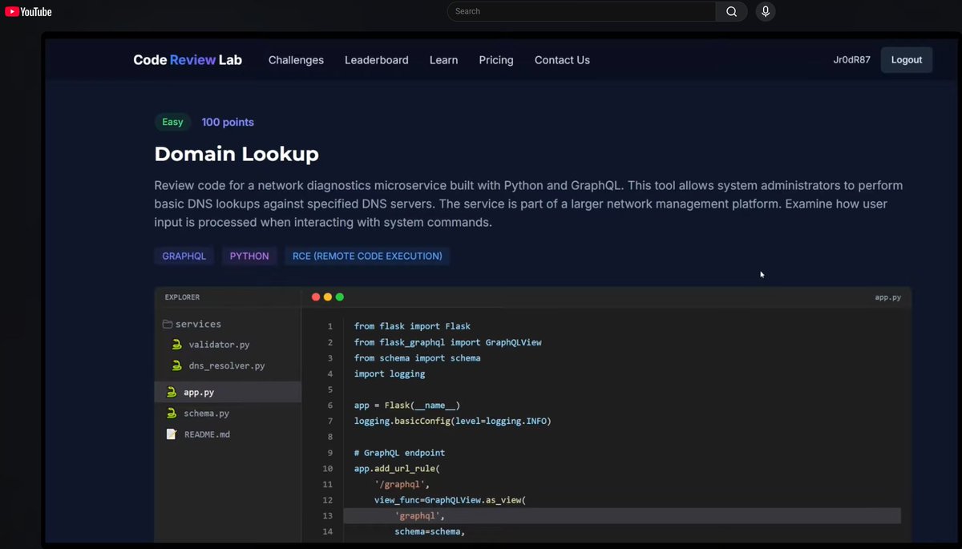Click the '/graphql', string on line 11

tap(402, 485)
